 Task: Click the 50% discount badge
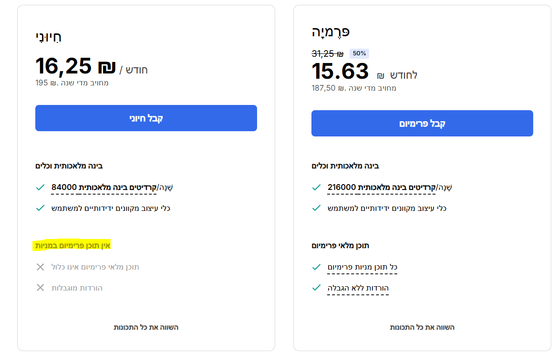[359, 53]
